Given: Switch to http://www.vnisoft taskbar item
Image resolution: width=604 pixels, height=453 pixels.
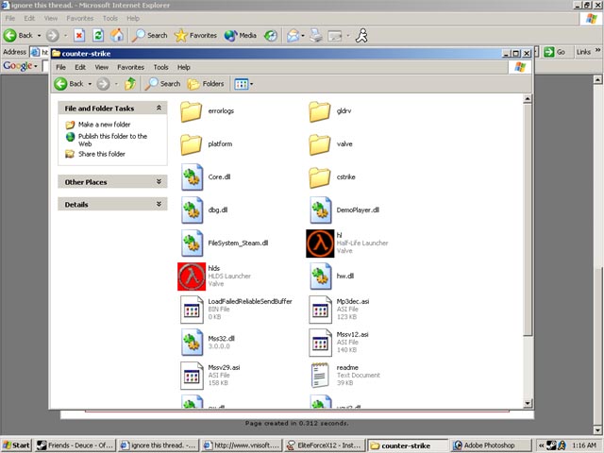Looking at the screenshot, I should point(242,445).
